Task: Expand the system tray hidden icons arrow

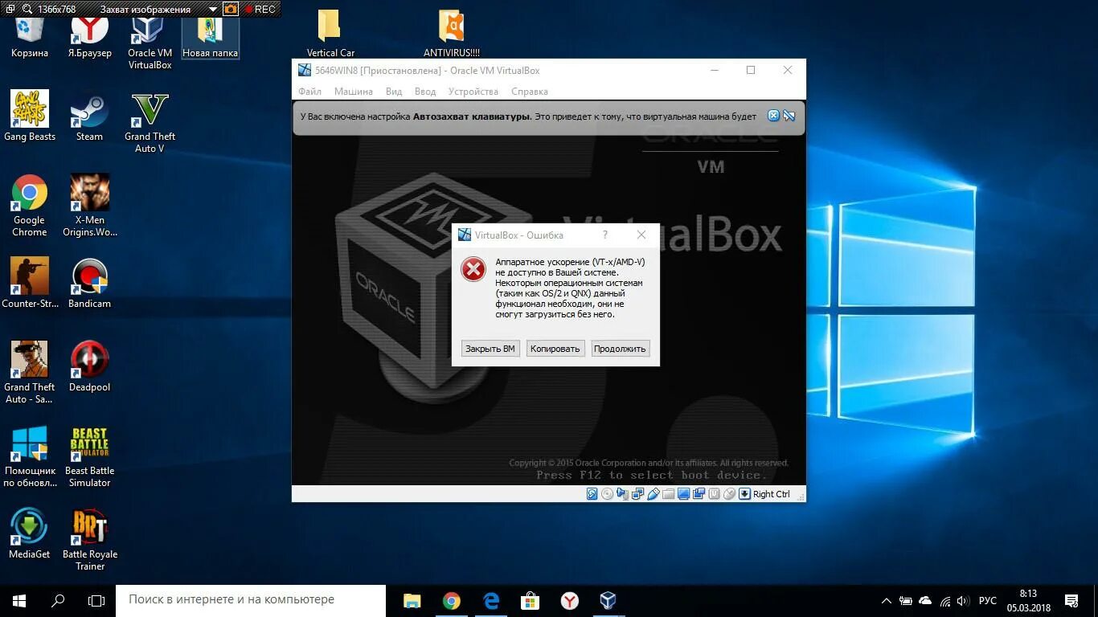Action: pos(887,600)
